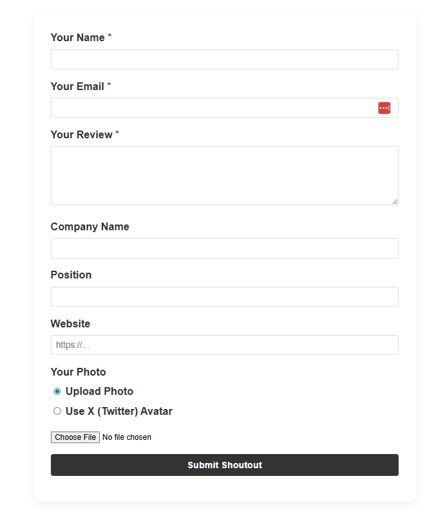Click into the Your Review textarea

[224, 174]
